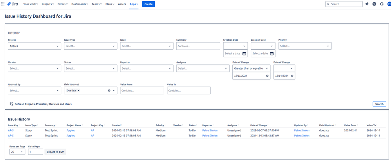Open AP-5 link in second row

[x=11, y=136]
